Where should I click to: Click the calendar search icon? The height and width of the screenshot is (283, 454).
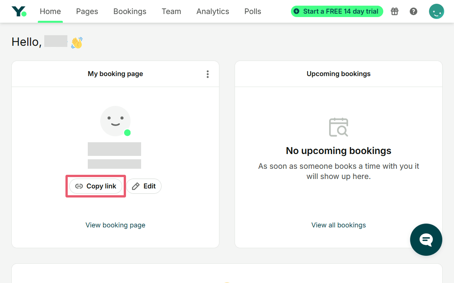pos(339,127)
